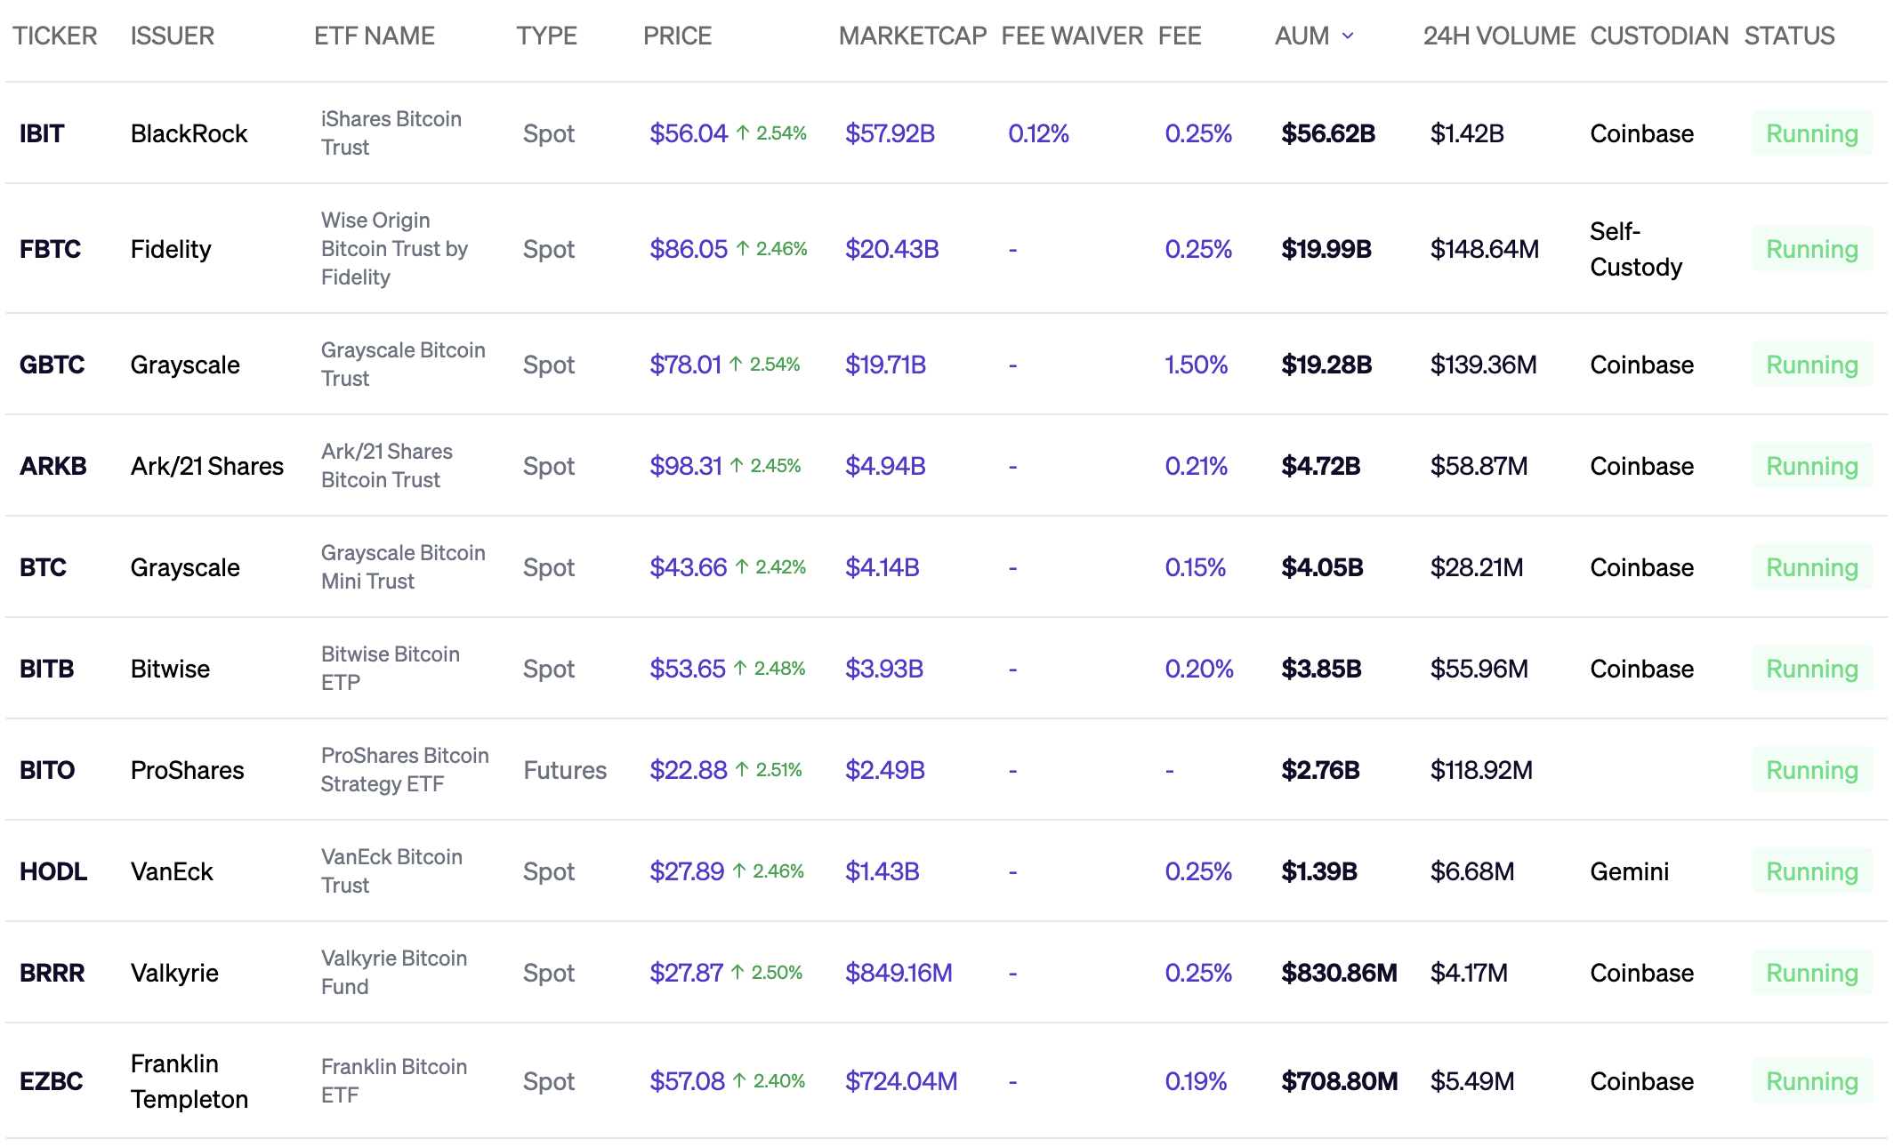The image size is (1902, 1147).
Task: Click the 24H VOLUME column header
Action: (1498, 36)
